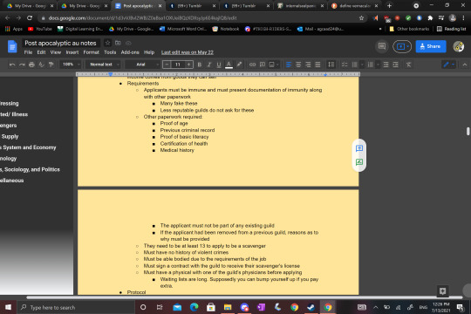
Task: Open the Format menu
Action: click(91, 52)
